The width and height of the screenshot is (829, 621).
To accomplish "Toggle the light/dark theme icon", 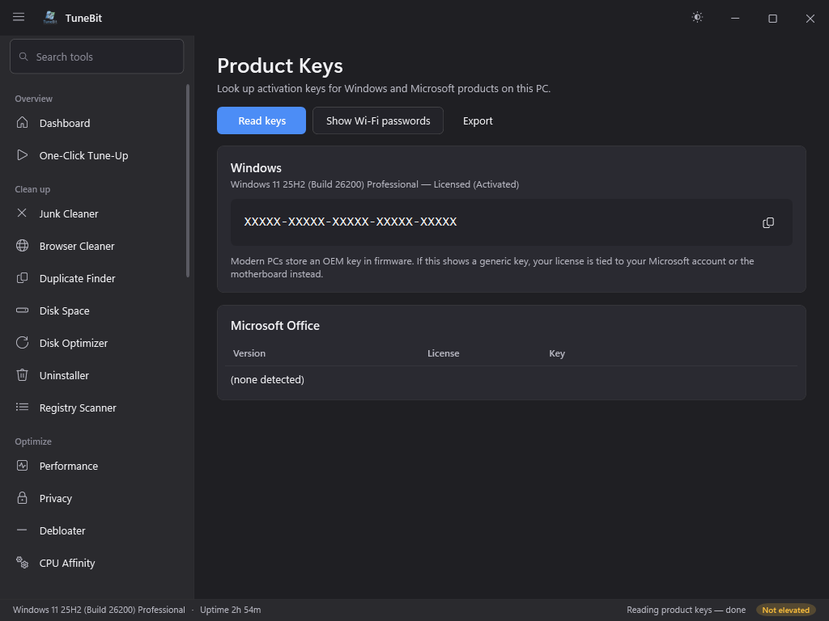I will tap(697, 18).
